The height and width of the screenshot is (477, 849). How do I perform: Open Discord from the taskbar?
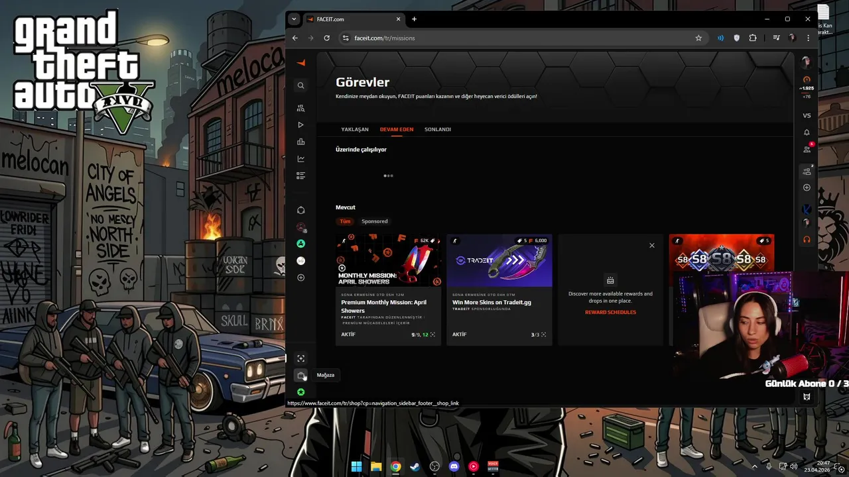coord(454,466)
